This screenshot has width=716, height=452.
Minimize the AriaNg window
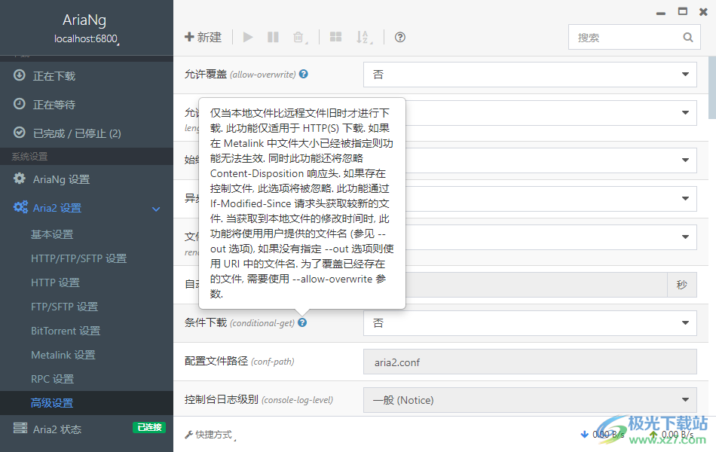(661, 14)
